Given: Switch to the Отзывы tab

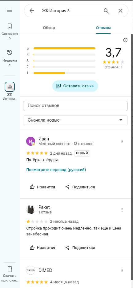Looking at the screenshot, I should click(x=103, y=28).
